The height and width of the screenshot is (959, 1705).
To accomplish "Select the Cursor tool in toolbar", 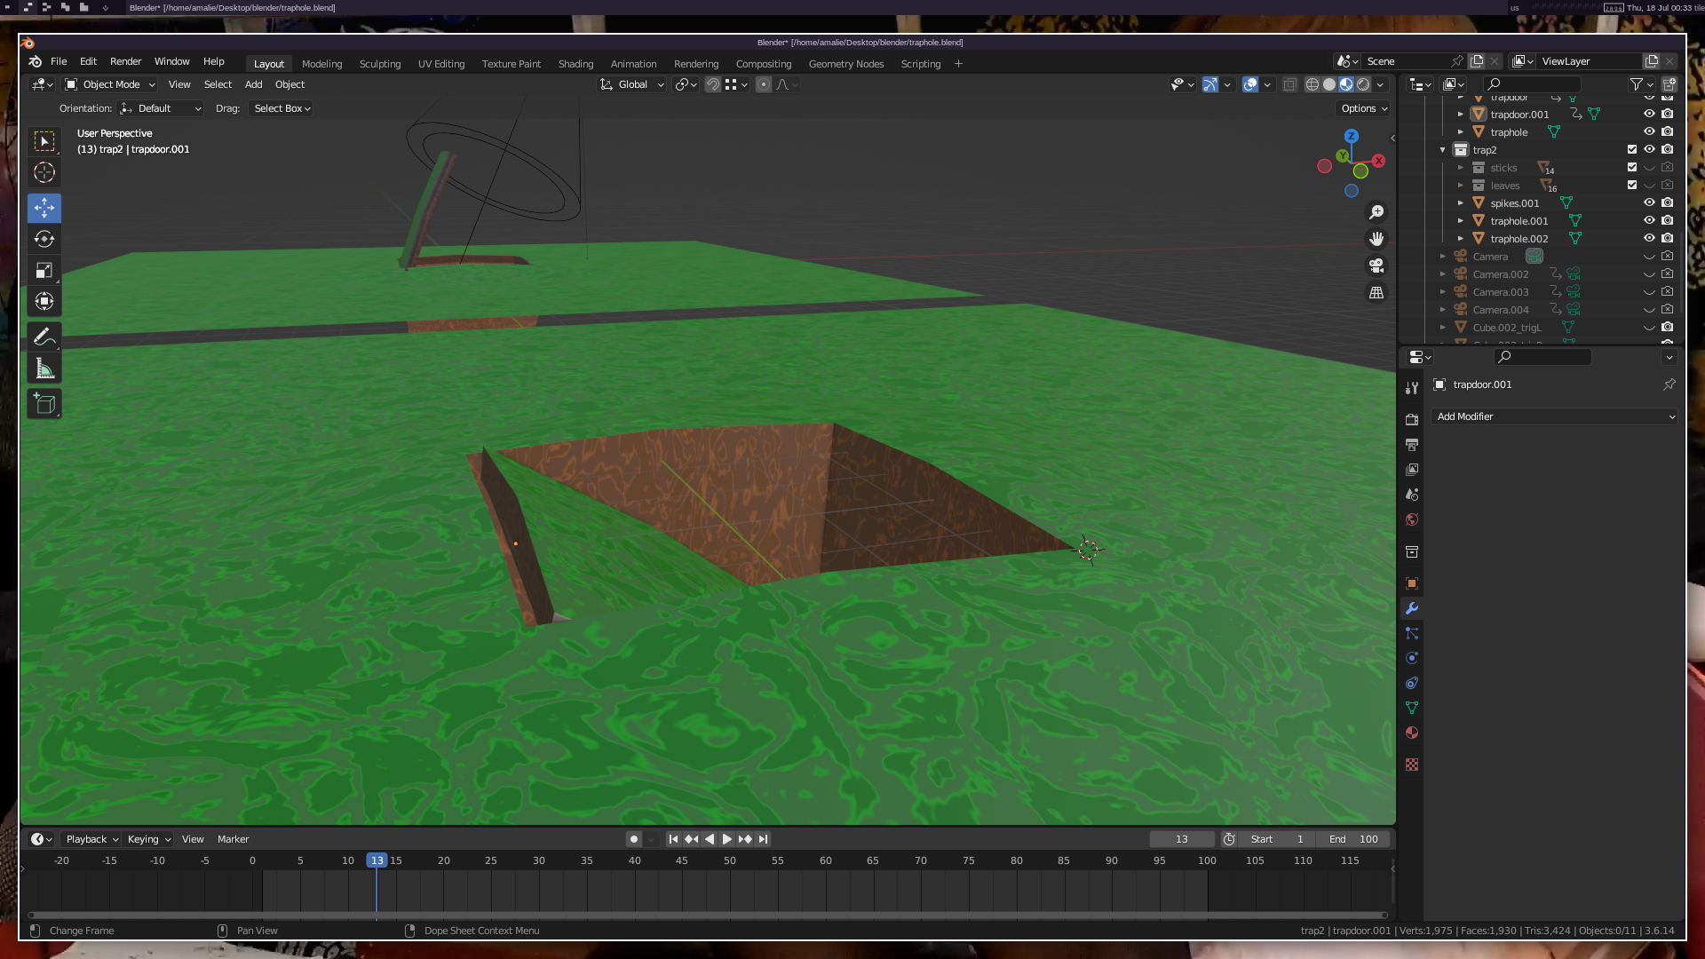I will click(44, 172).
